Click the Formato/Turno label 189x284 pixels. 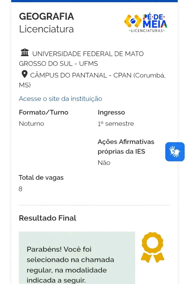(44, 112)
